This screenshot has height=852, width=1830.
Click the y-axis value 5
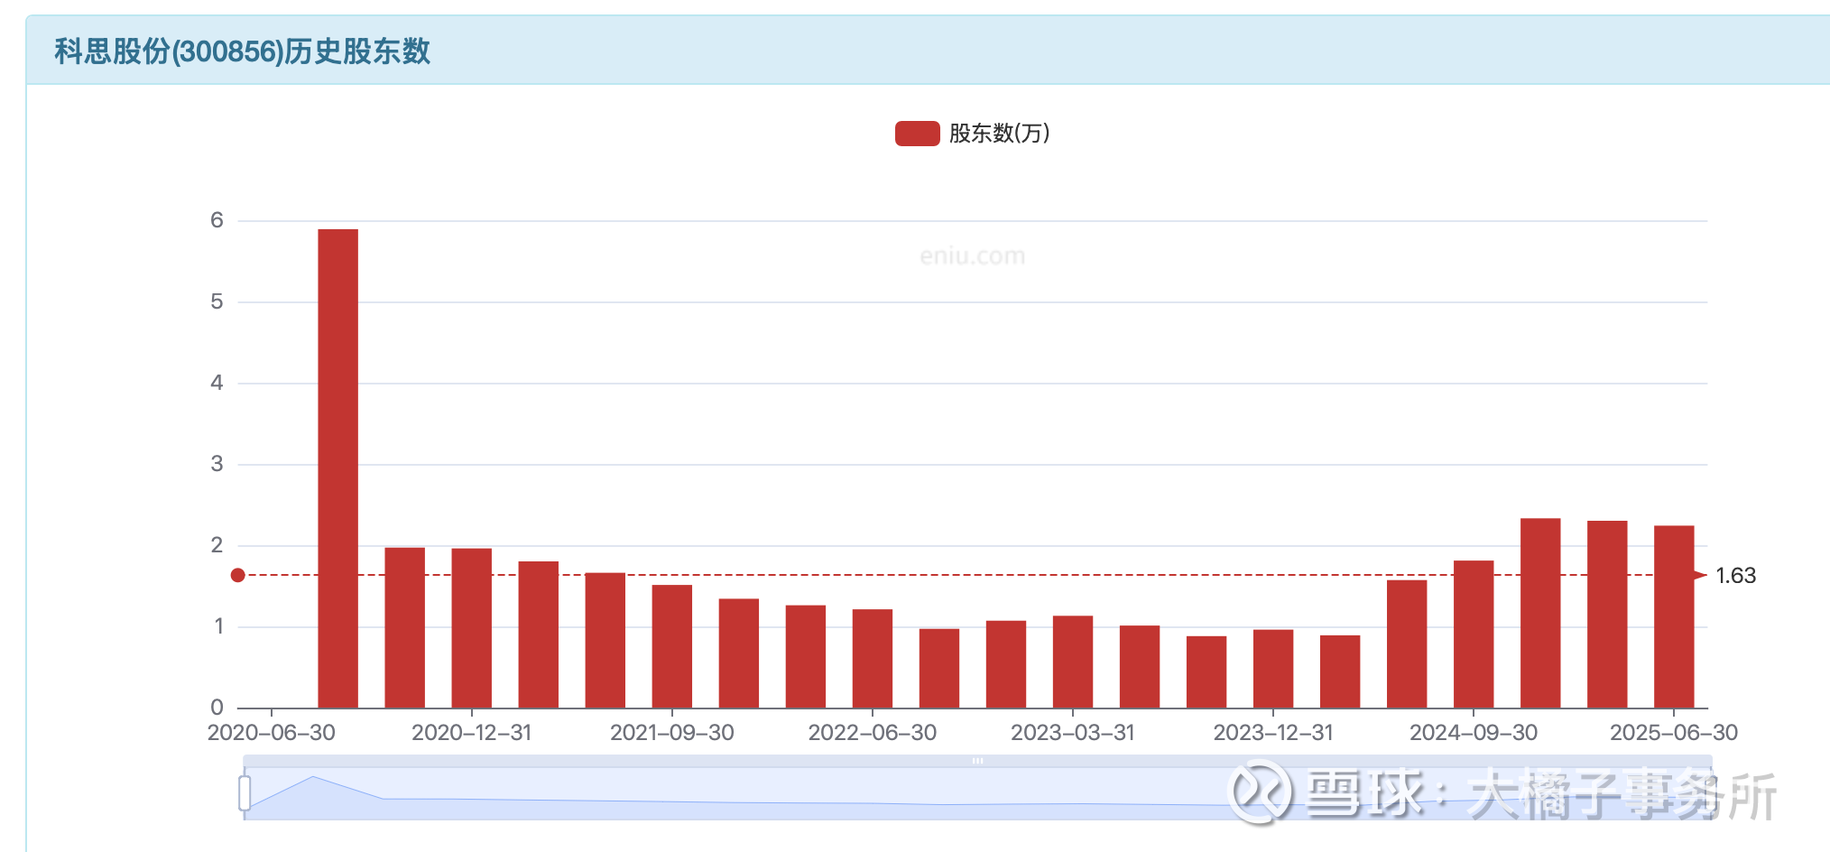[217, 301]
